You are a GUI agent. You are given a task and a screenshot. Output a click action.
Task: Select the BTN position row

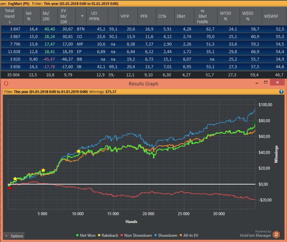(x=143, y=29)
